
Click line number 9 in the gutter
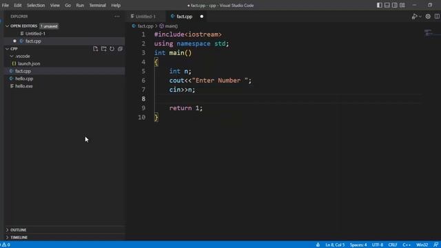tap(143, 108)
